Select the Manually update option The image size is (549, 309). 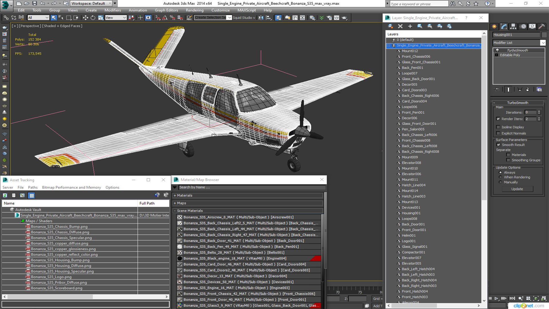pyautogui.click(x=500, y=182)
